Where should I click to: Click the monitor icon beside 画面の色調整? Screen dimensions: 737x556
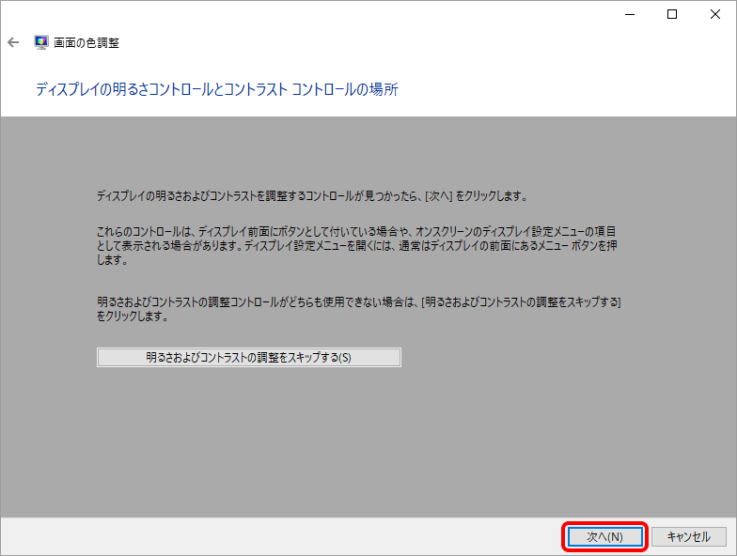tap(41, 42)
